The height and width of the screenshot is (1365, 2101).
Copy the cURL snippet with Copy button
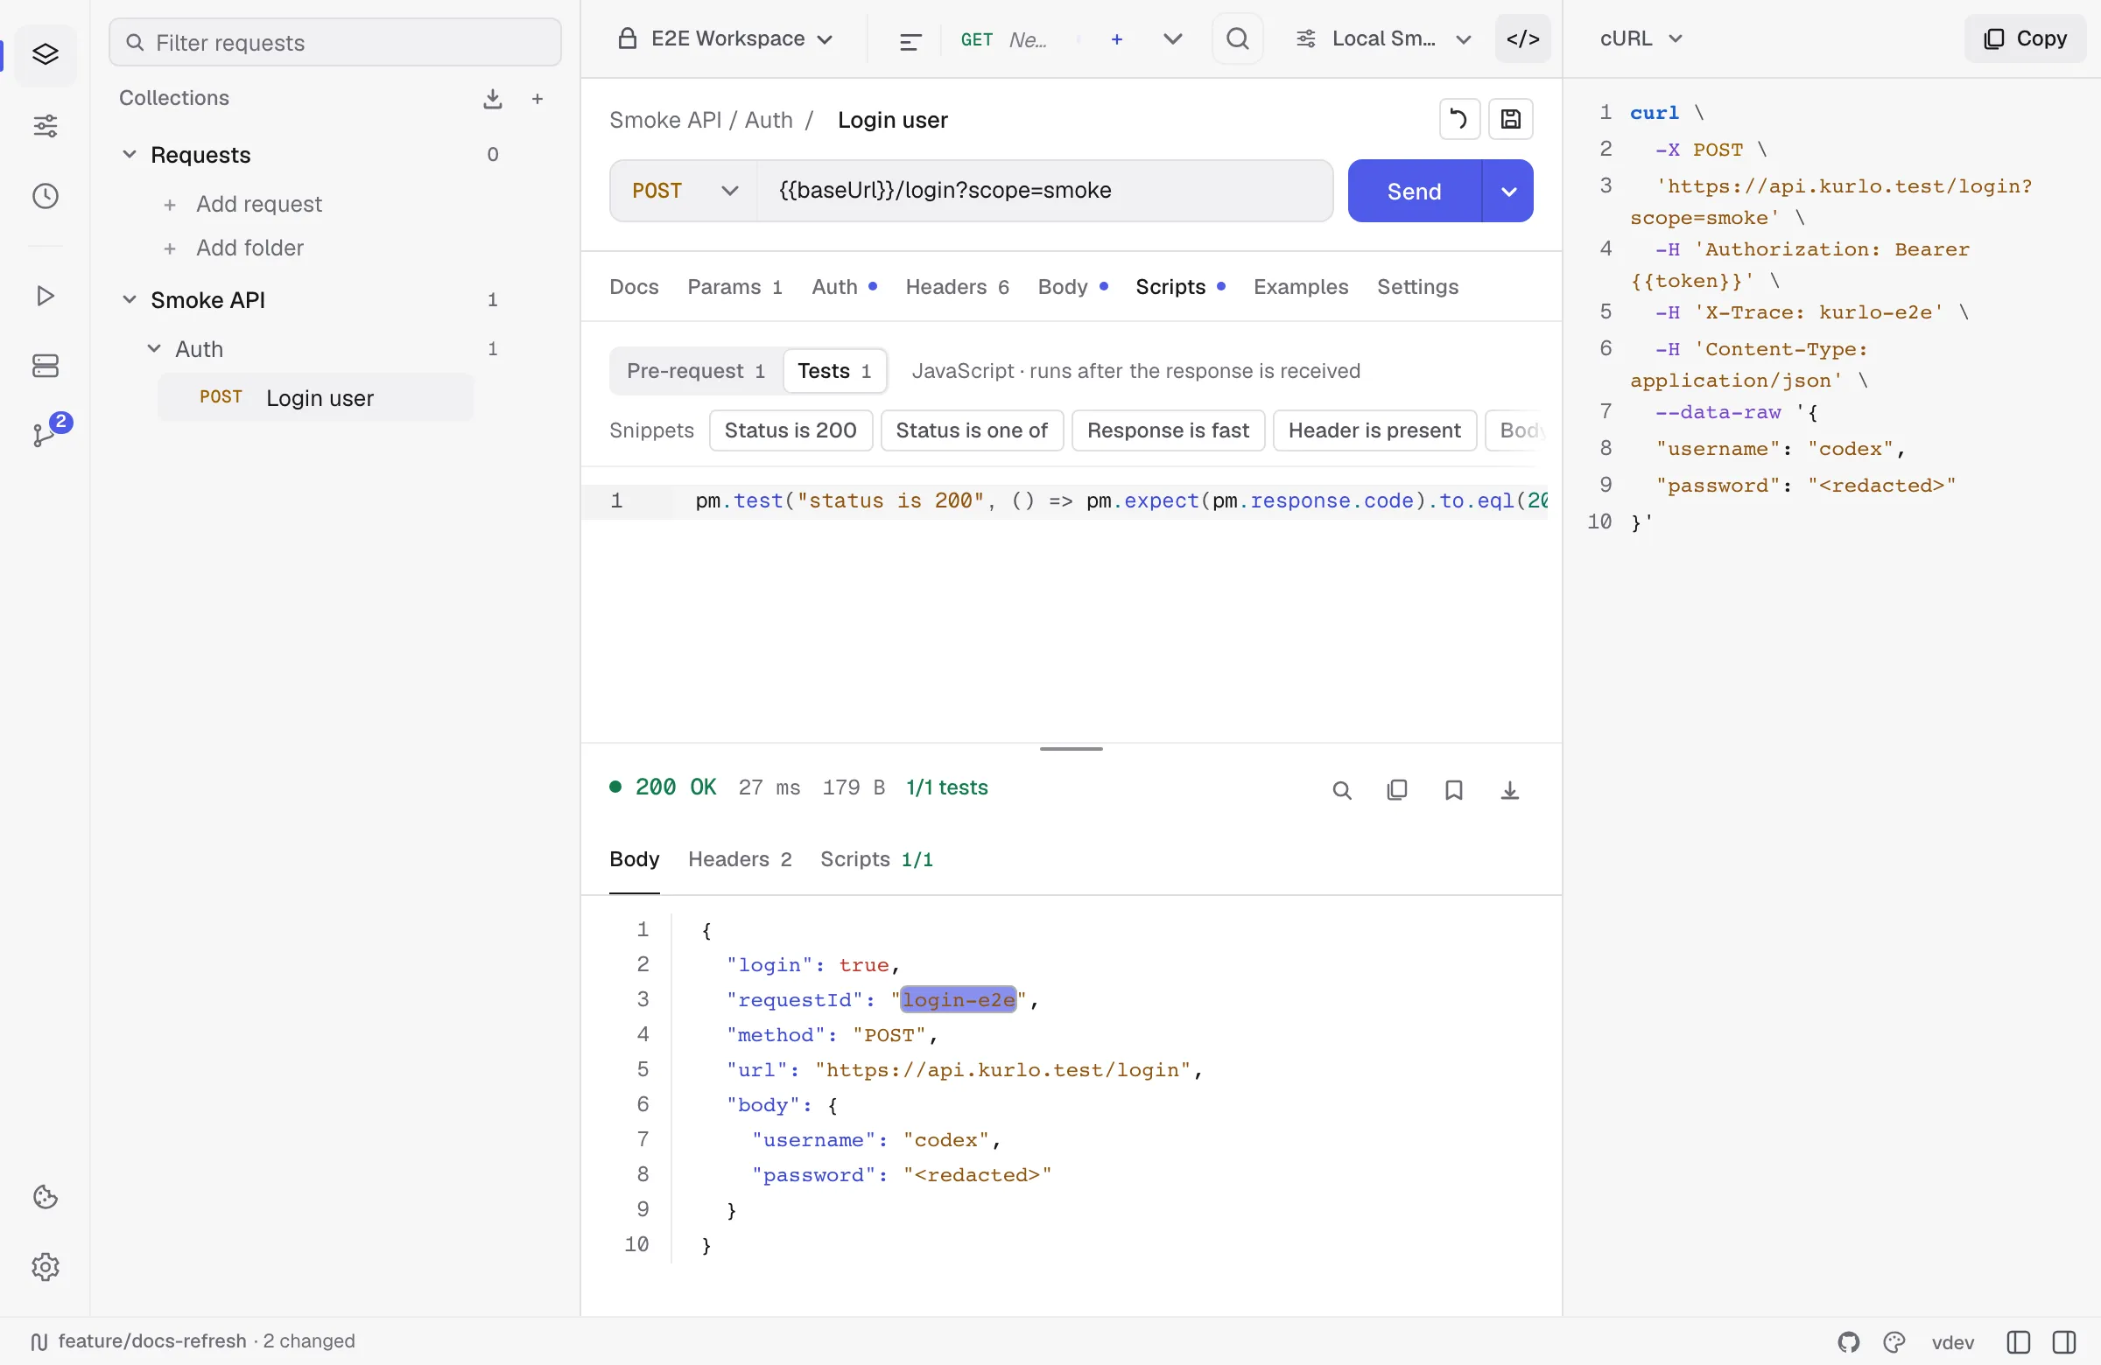point(2025,38)
